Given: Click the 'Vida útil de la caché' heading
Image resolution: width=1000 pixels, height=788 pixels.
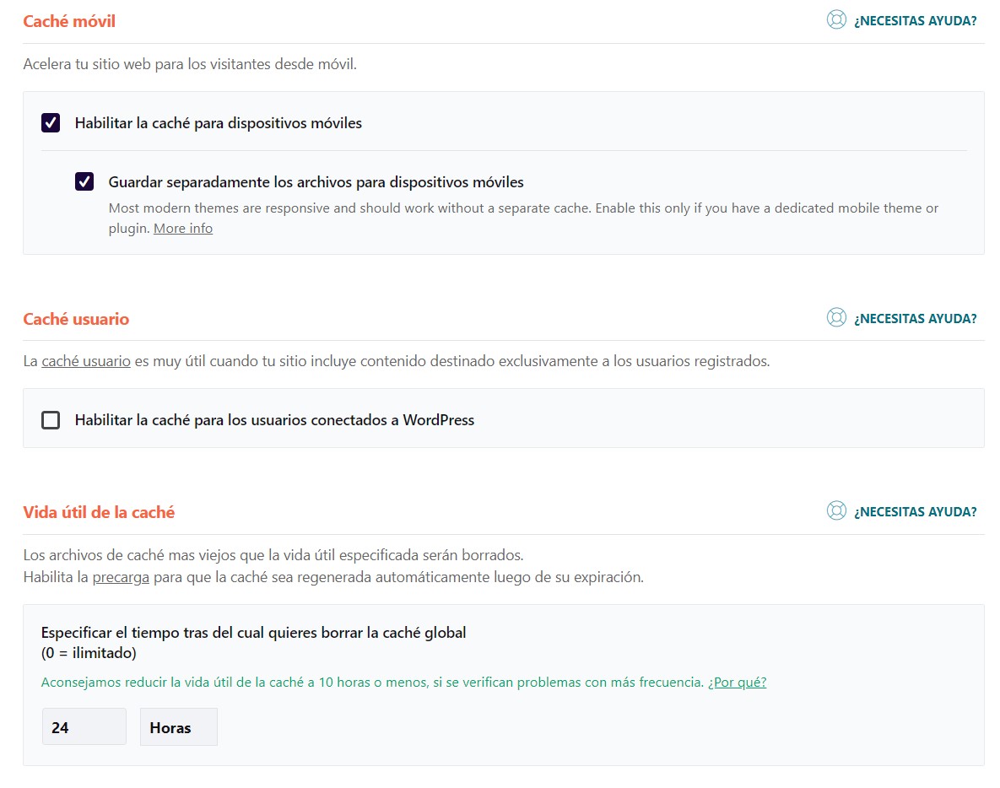Looking at the screenshot, I should tap(99, 512).
